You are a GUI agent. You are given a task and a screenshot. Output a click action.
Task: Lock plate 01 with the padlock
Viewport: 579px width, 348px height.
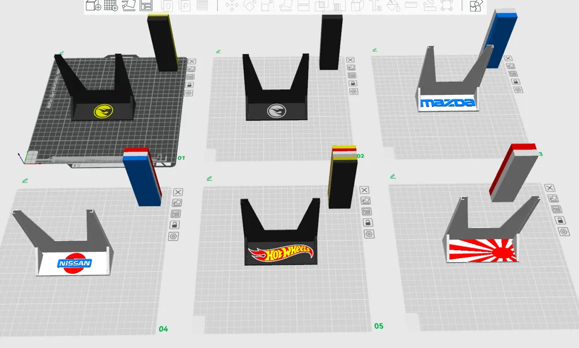pos(189,84)
